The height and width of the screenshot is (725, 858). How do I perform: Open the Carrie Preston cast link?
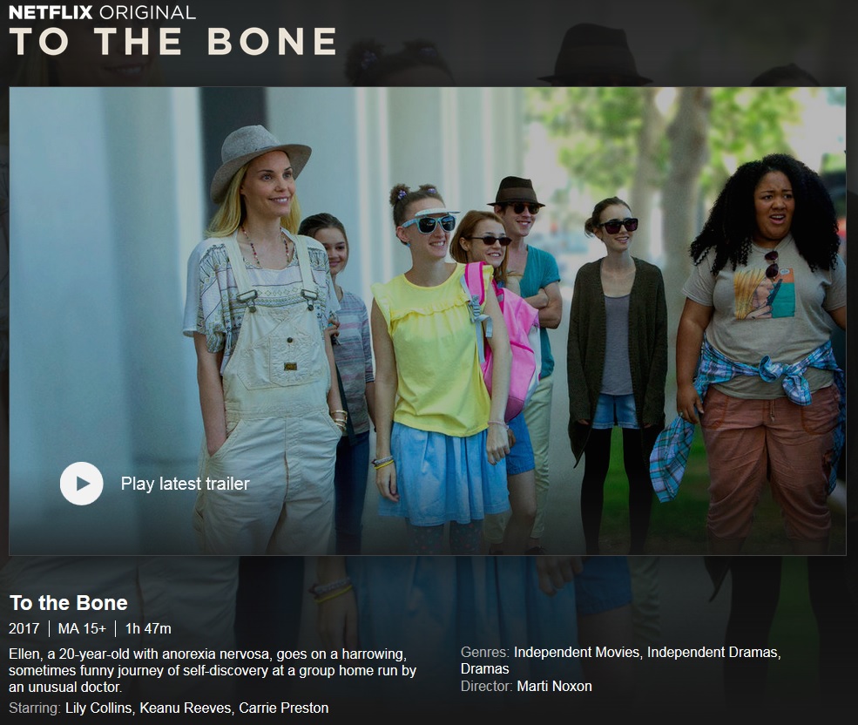point(283,708)
